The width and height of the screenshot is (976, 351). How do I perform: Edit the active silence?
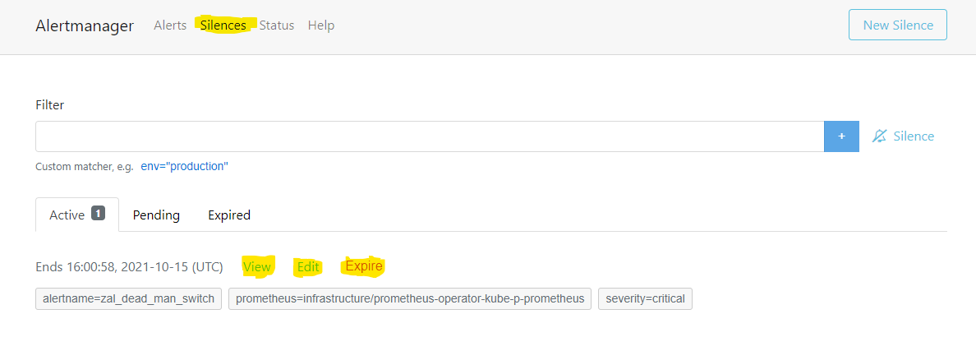[308, 266]
